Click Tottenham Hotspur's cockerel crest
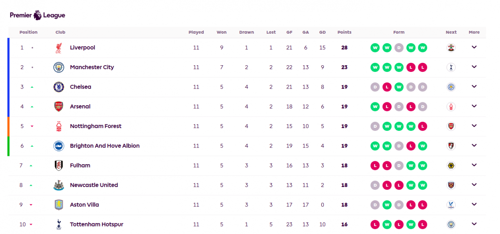This screenshot has height=234, width=500. pos(59,224)
